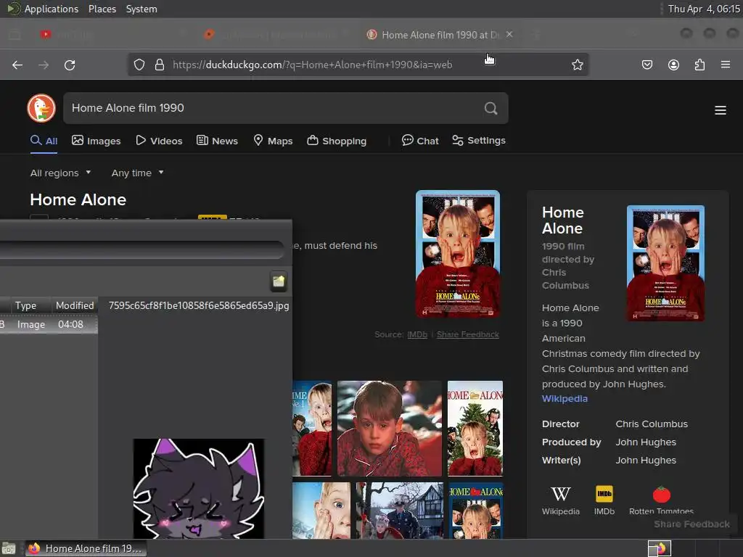Open the snowy house and van image
This screenshot has width=743, height=557.
point(400,511)
